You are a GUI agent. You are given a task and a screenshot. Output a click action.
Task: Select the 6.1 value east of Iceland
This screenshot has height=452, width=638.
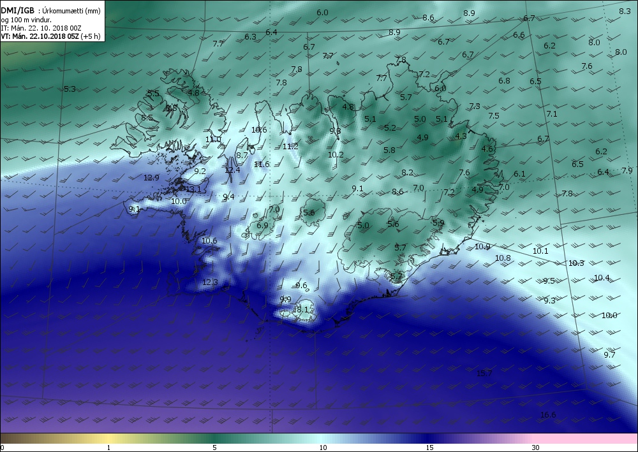tap(519, 173)
